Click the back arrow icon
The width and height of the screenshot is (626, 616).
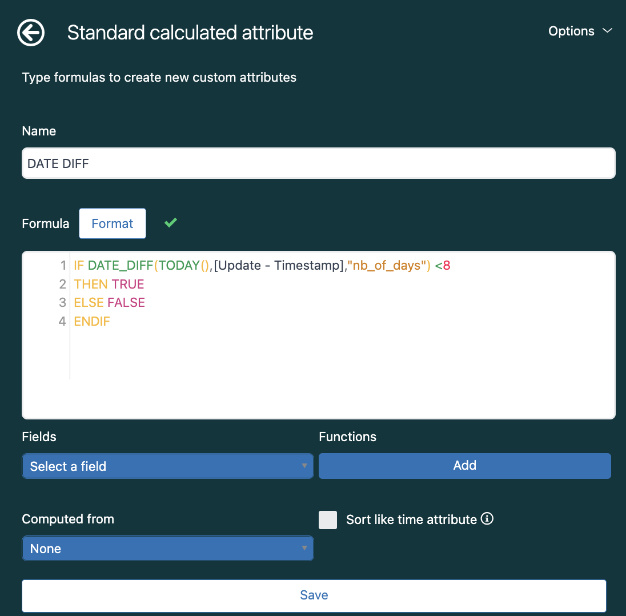tap(31, 33)
